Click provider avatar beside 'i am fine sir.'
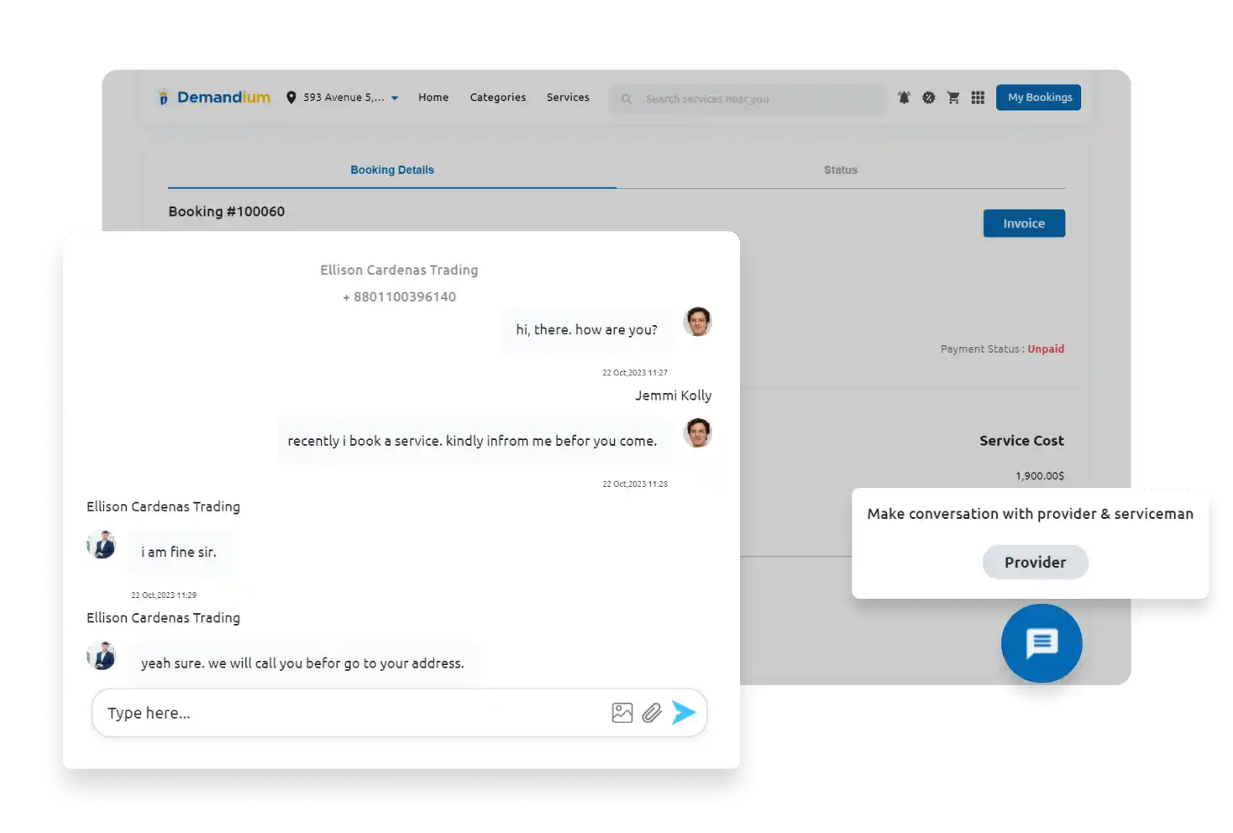Image resolution: width=1233 pixels, height=833 pixels. [x=101, y=545]
